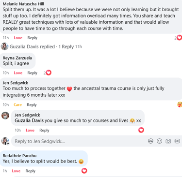The width and height of the screenshot is (182, 177).
Task: View heart reaction on Bedathrie Panchu's comment
Action: pyautogui.click(x=84, y=171)
